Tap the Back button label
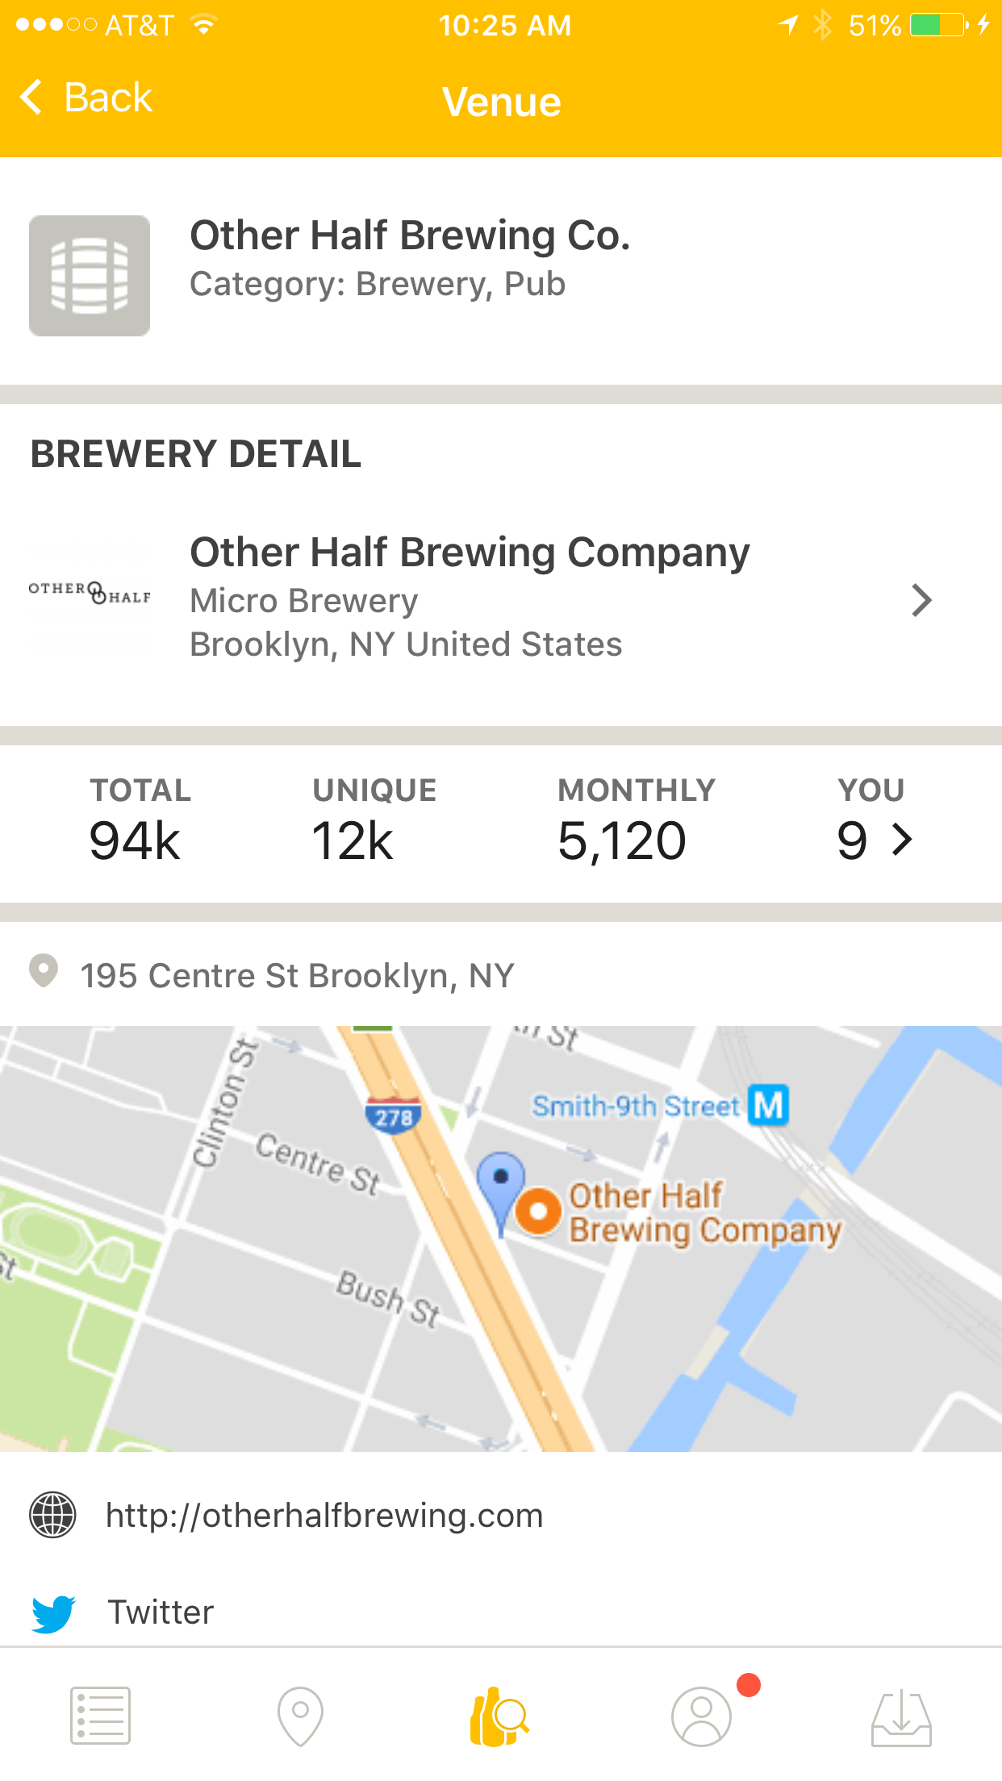 (x=108, y=98)
